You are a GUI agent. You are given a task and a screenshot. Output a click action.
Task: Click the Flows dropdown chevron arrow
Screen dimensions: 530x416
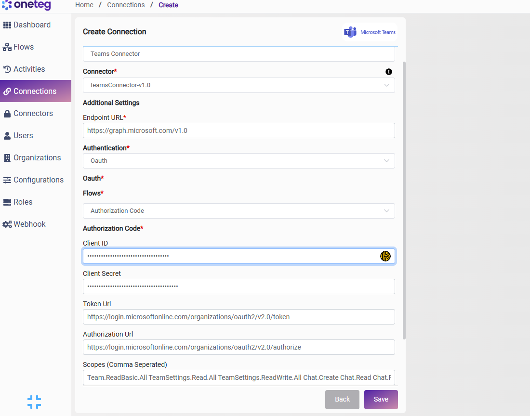pyautogui.click(x=387, y=211)
